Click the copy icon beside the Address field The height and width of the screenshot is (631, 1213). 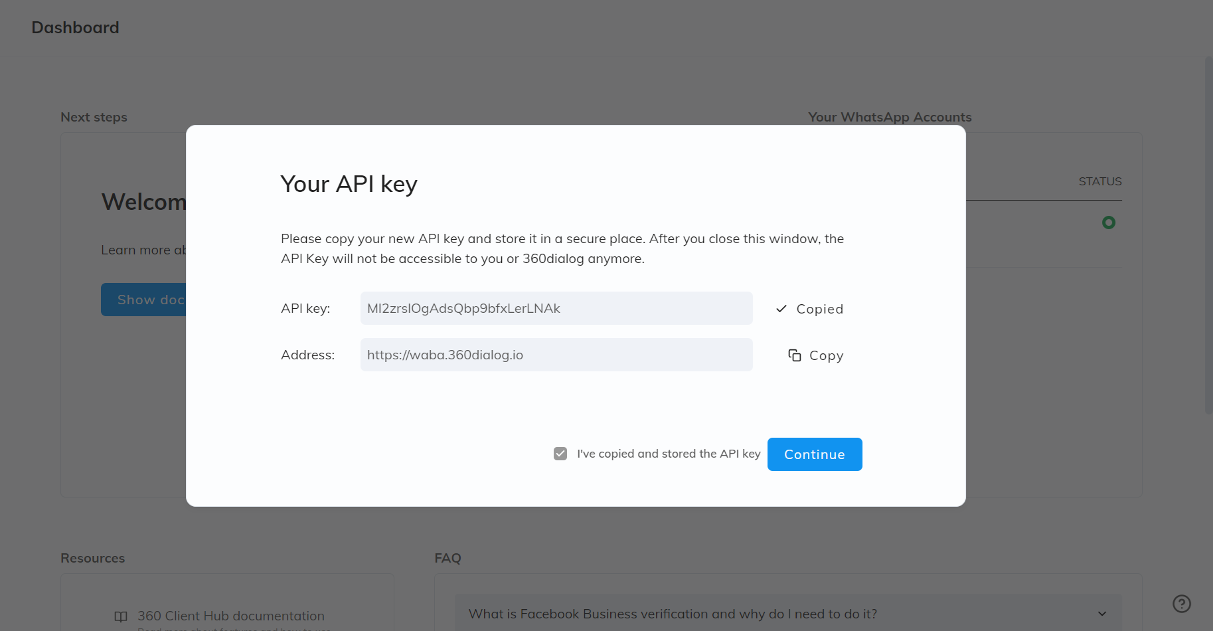794,355
